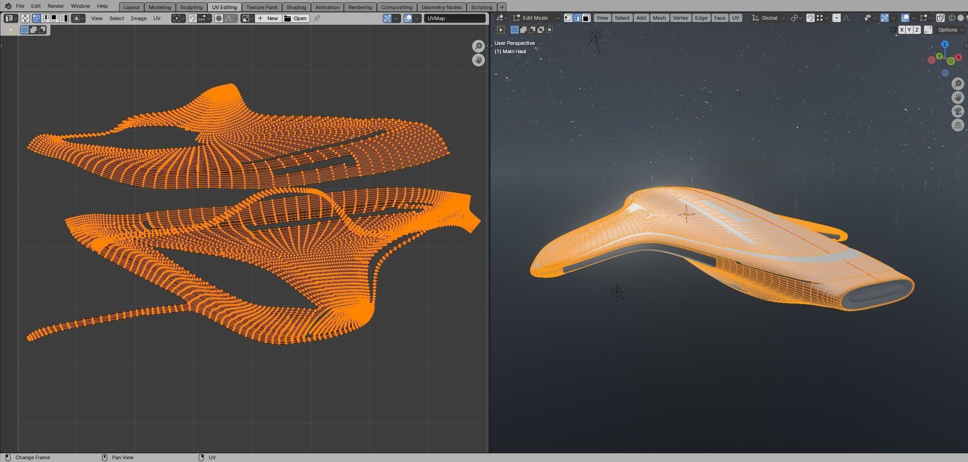Toggle gizmos in the UV editor
Image resolution: width=968 pixels, height=462 pixels.
pos(387,18)
